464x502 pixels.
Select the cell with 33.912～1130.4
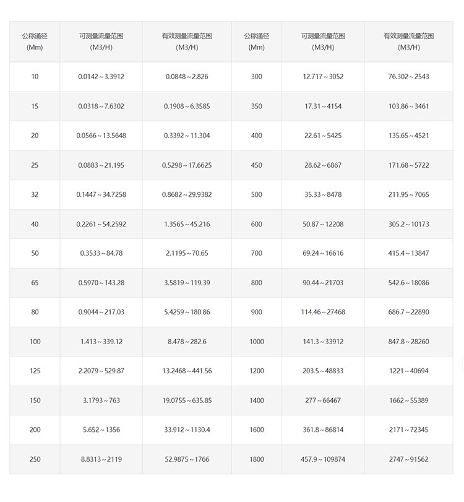click(187, 430)
